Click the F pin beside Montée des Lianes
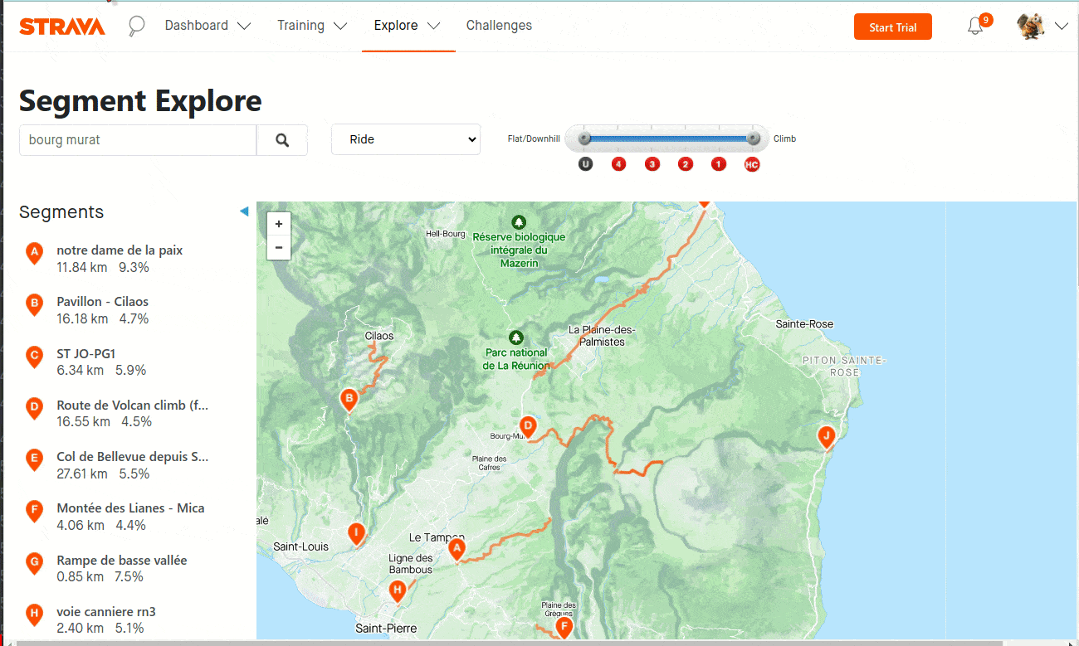Image resolution: width=1079 pixels, height=646 pixels. tap(34, 510)
